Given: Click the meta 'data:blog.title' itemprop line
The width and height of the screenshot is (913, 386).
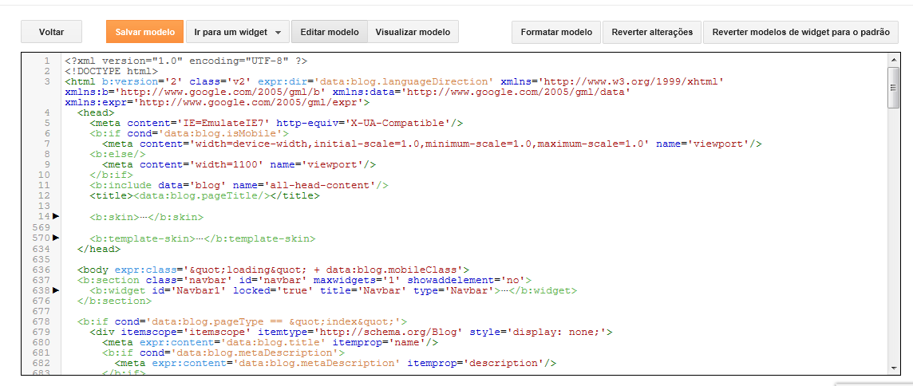Looking at the screenshot, I should (271, 343).
